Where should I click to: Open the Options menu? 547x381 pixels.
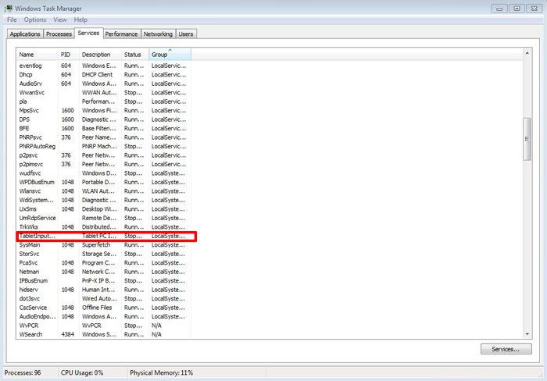point(34,20)
